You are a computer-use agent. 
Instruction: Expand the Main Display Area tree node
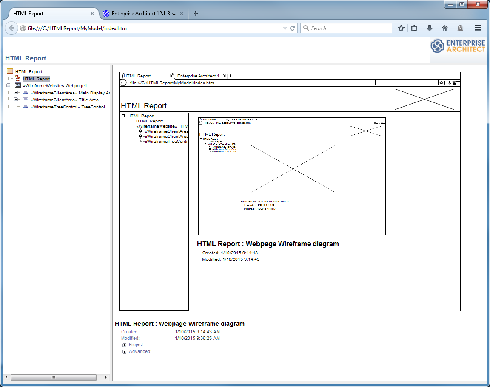point(16,93)
